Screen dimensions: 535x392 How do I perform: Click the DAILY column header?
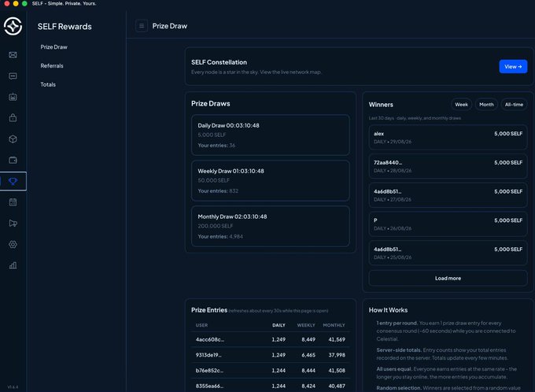279,325
